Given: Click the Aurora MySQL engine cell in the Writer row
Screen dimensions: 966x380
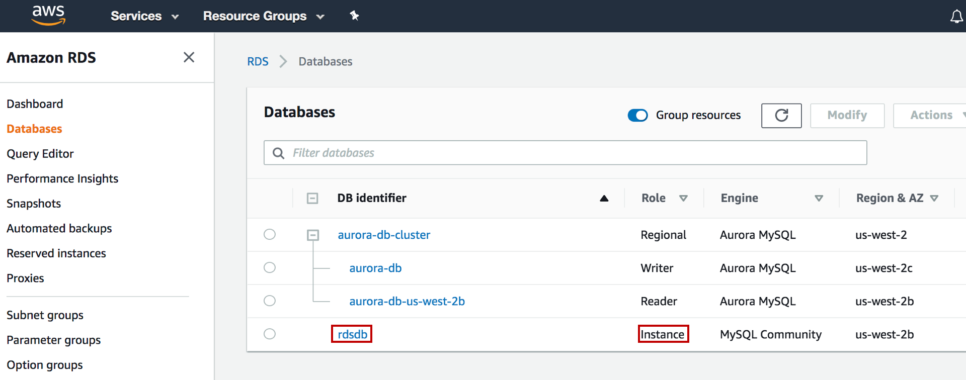Looking at the screenshot, I should [x=758, y=268].
